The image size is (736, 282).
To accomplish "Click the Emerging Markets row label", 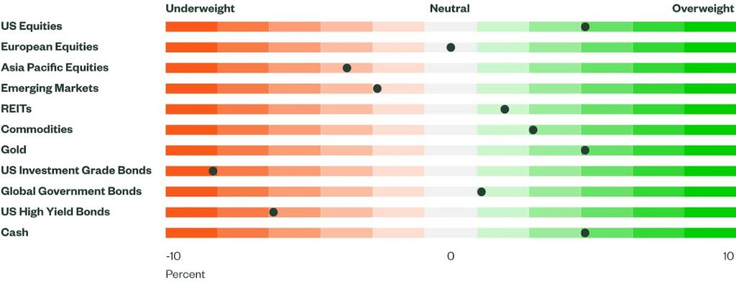I will (50, 88).
